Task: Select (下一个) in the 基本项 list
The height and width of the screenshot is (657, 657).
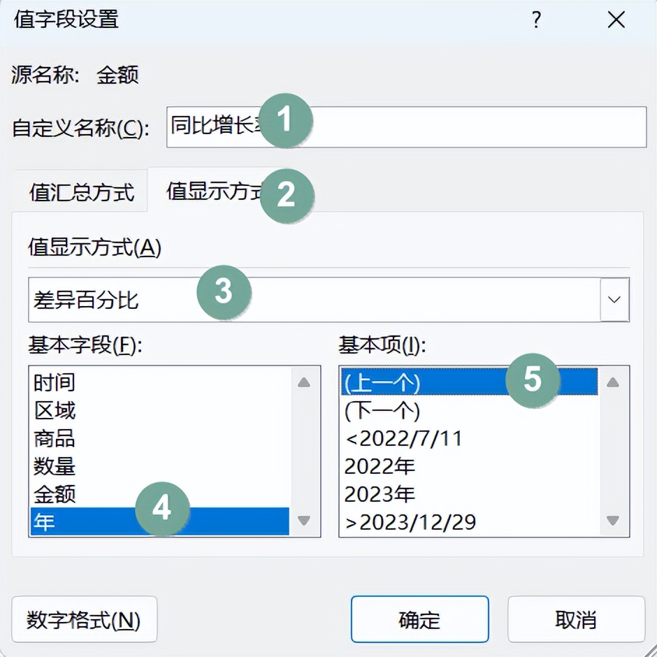Action: (419, 410)
